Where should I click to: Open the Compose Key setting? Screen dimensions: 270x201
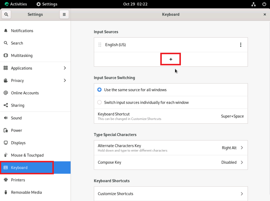(171, 162)
